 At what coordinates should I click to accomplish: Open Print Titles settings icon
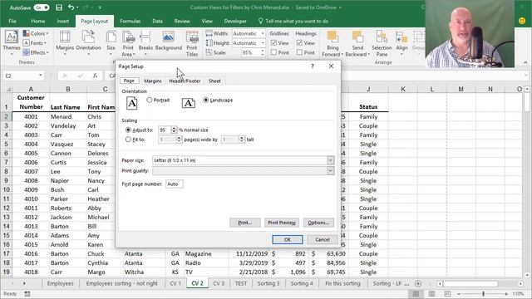coord(192,37)
